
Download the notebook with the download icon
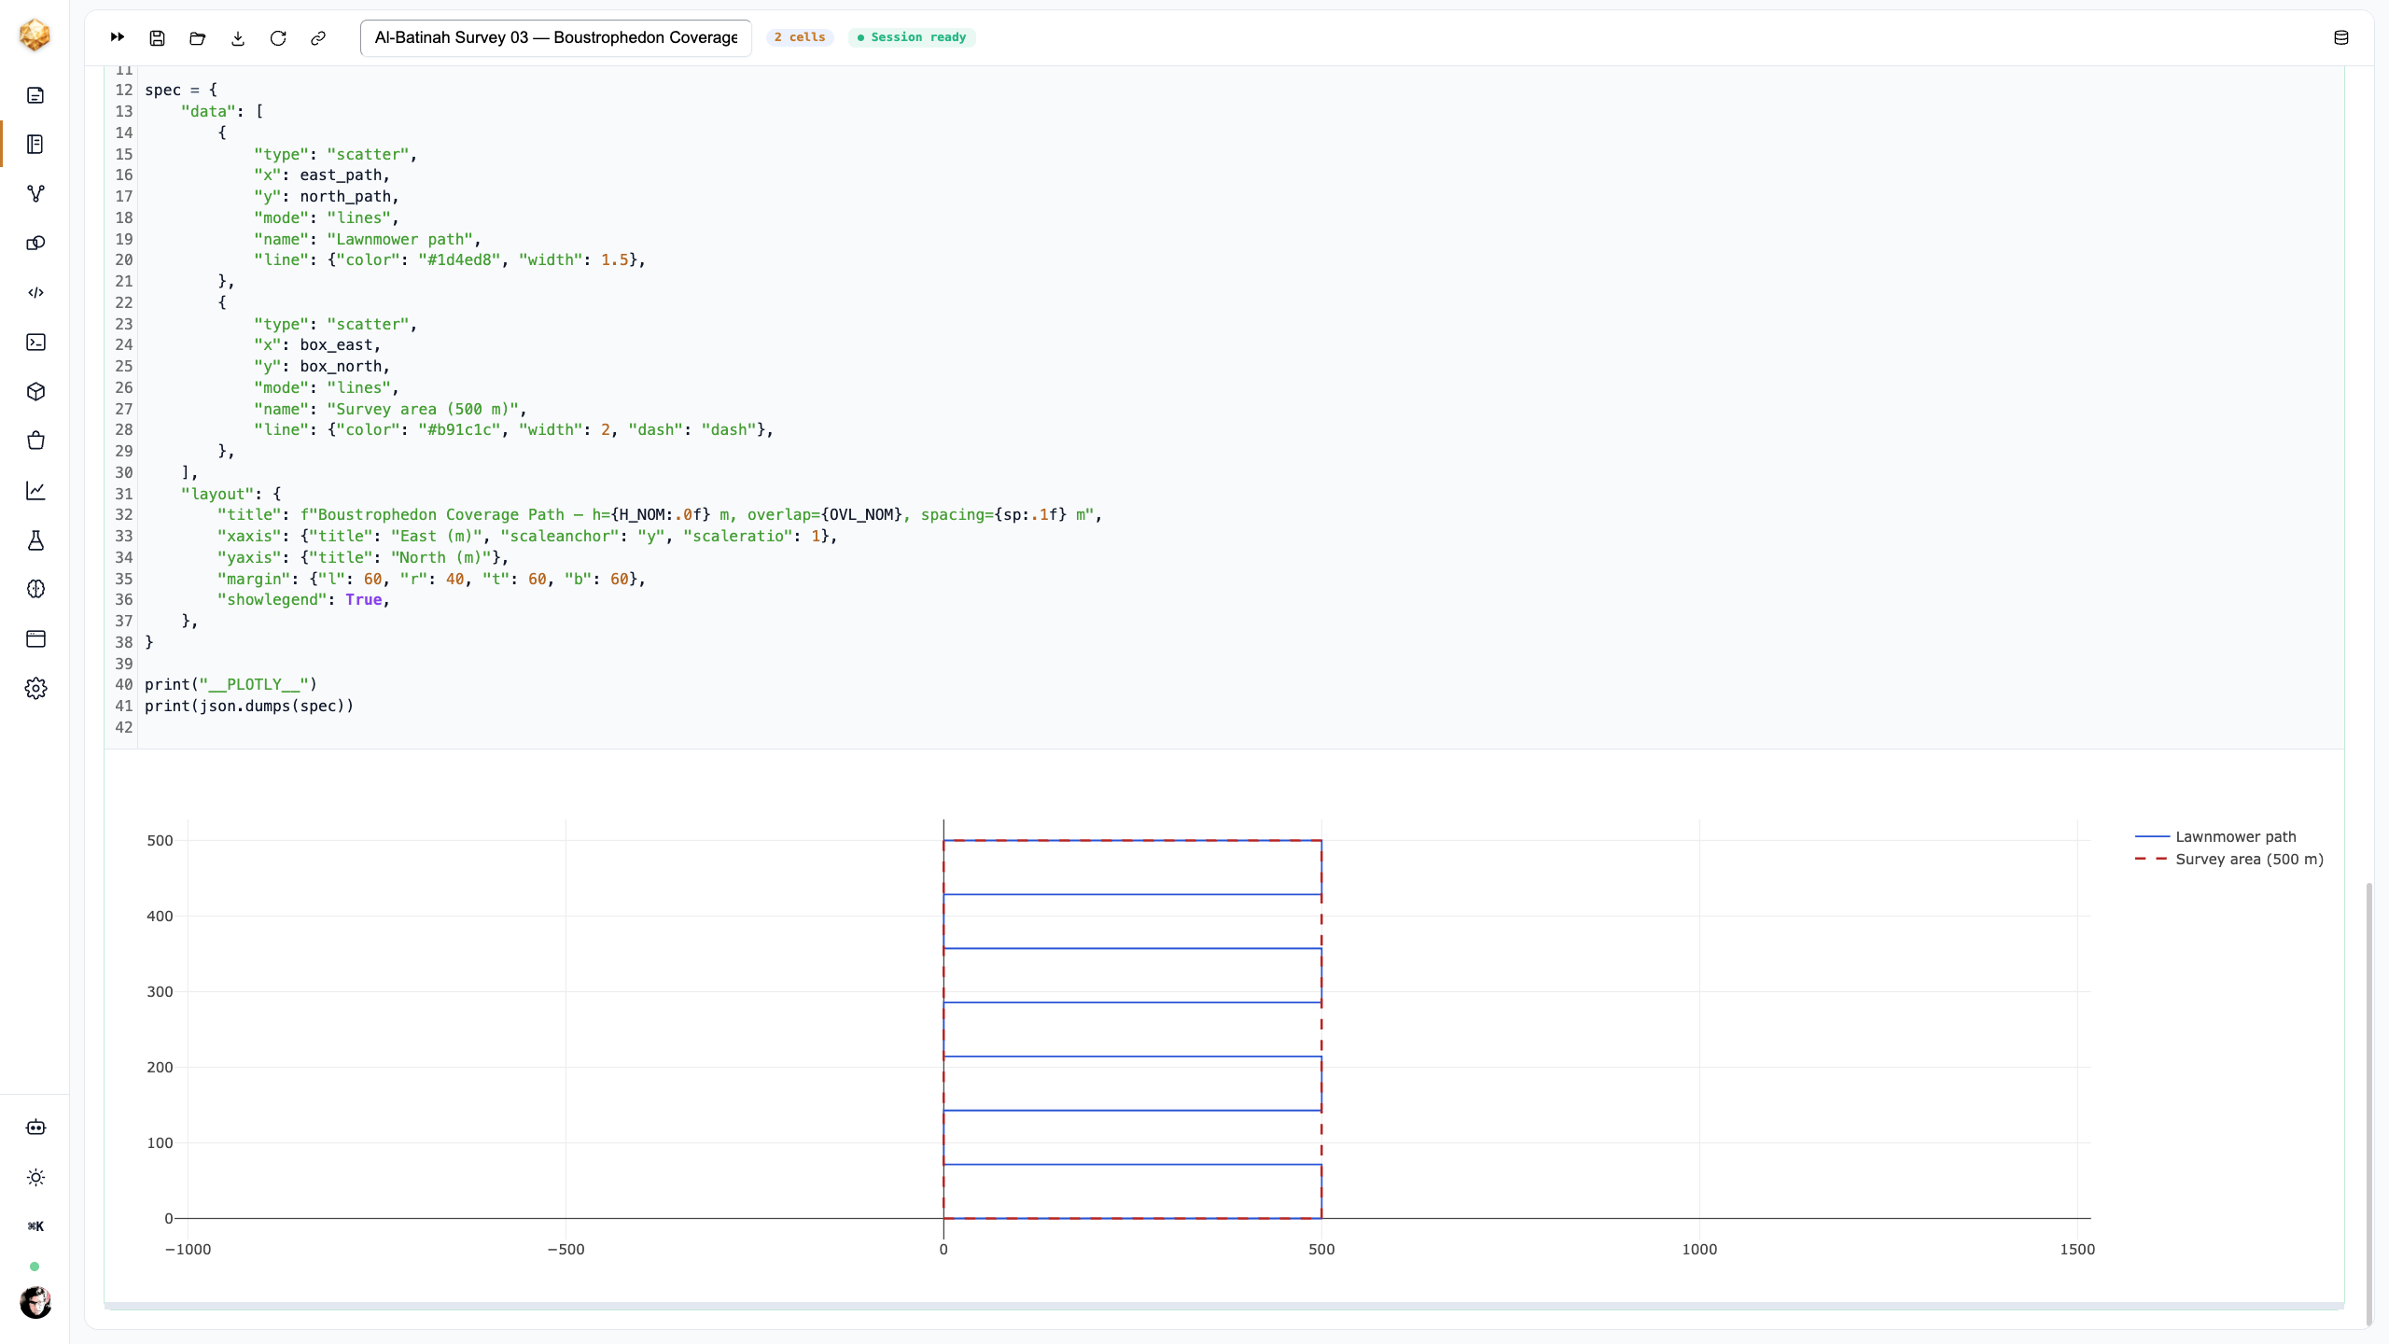click(x=238, y=37)
